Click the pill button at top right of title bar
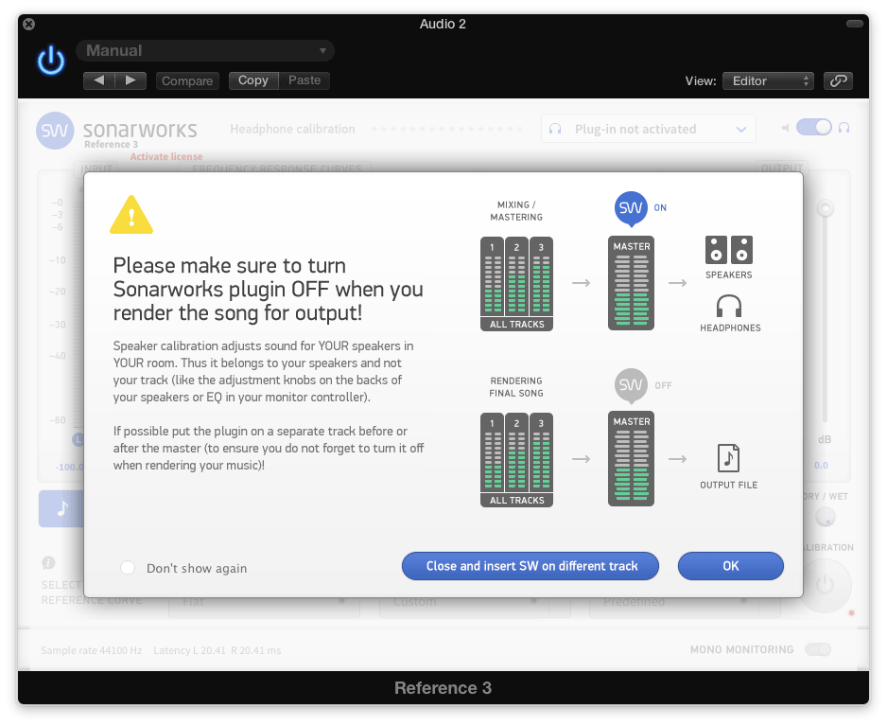This screenshot has width=887, height=726. click(854, 24)
